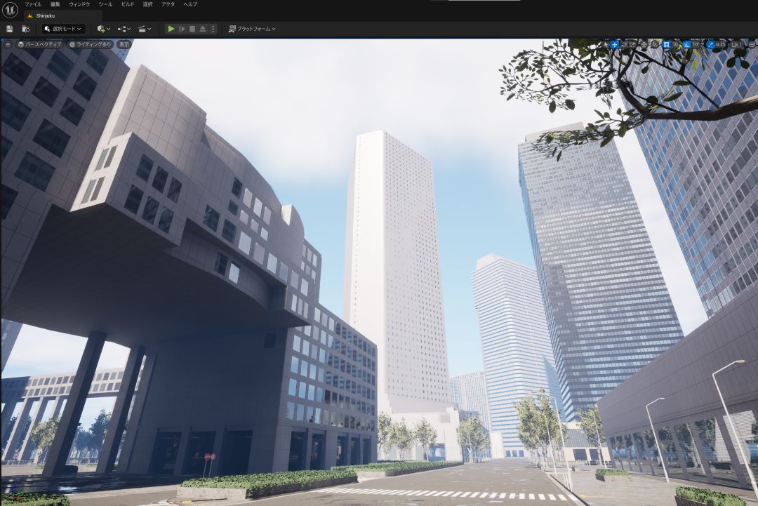
Task: Select the Rotate tool in the viewport toolbar
Action: tap(624, 44)
